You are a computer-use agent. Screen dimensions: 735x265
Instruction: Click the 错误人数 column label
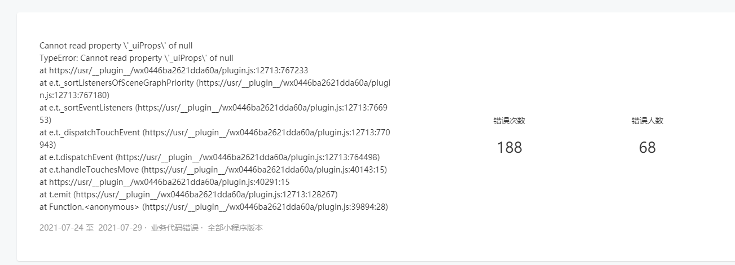[x=648, y=121]
